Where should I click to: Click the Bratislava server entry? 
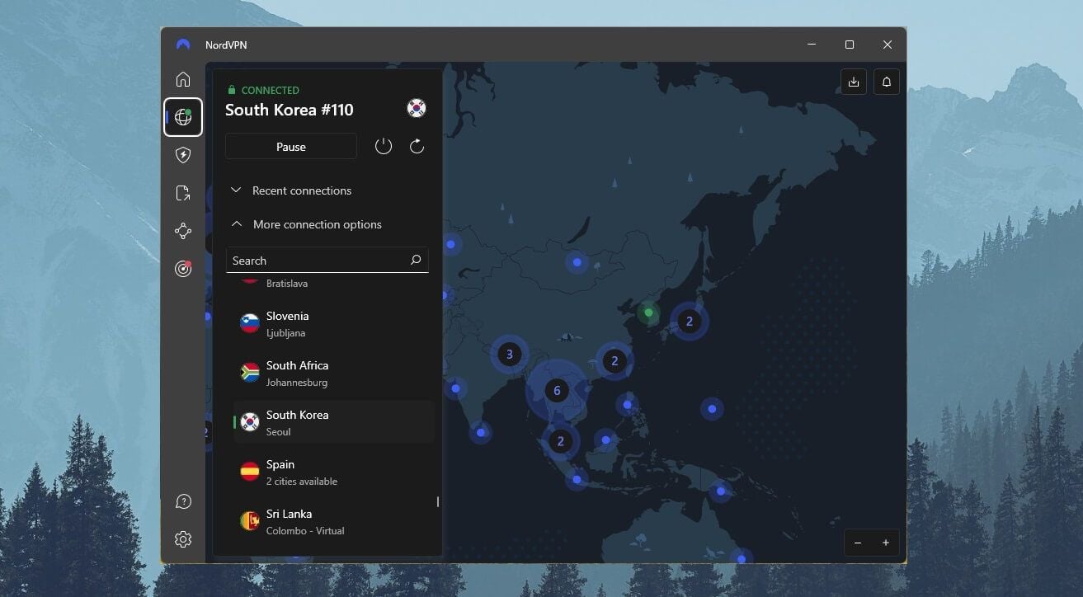tap(287, 283)
